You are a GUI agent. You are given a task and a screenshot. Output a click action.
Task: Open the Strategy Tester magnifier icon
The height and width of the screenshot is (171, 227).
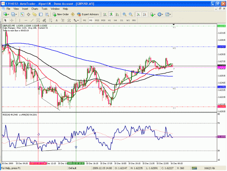pyautogui.click(x=47, y=14)
